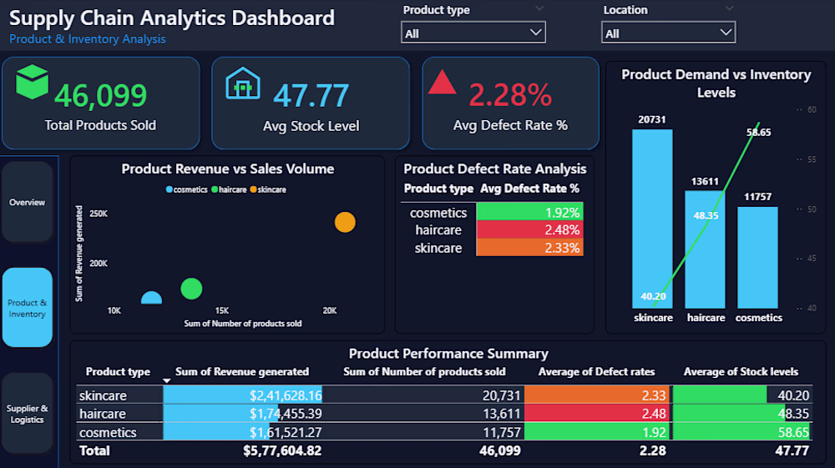Switch to the Supplier & Logistics page

(28, 414)
